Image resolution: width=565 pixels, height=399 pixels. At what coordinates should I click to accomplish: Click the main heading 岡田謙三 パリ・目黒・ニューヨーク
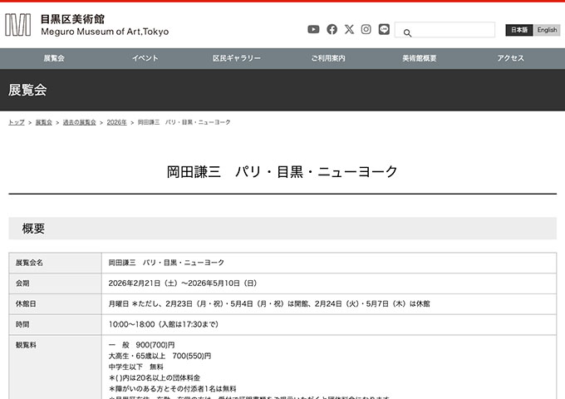tap(282, 172)
